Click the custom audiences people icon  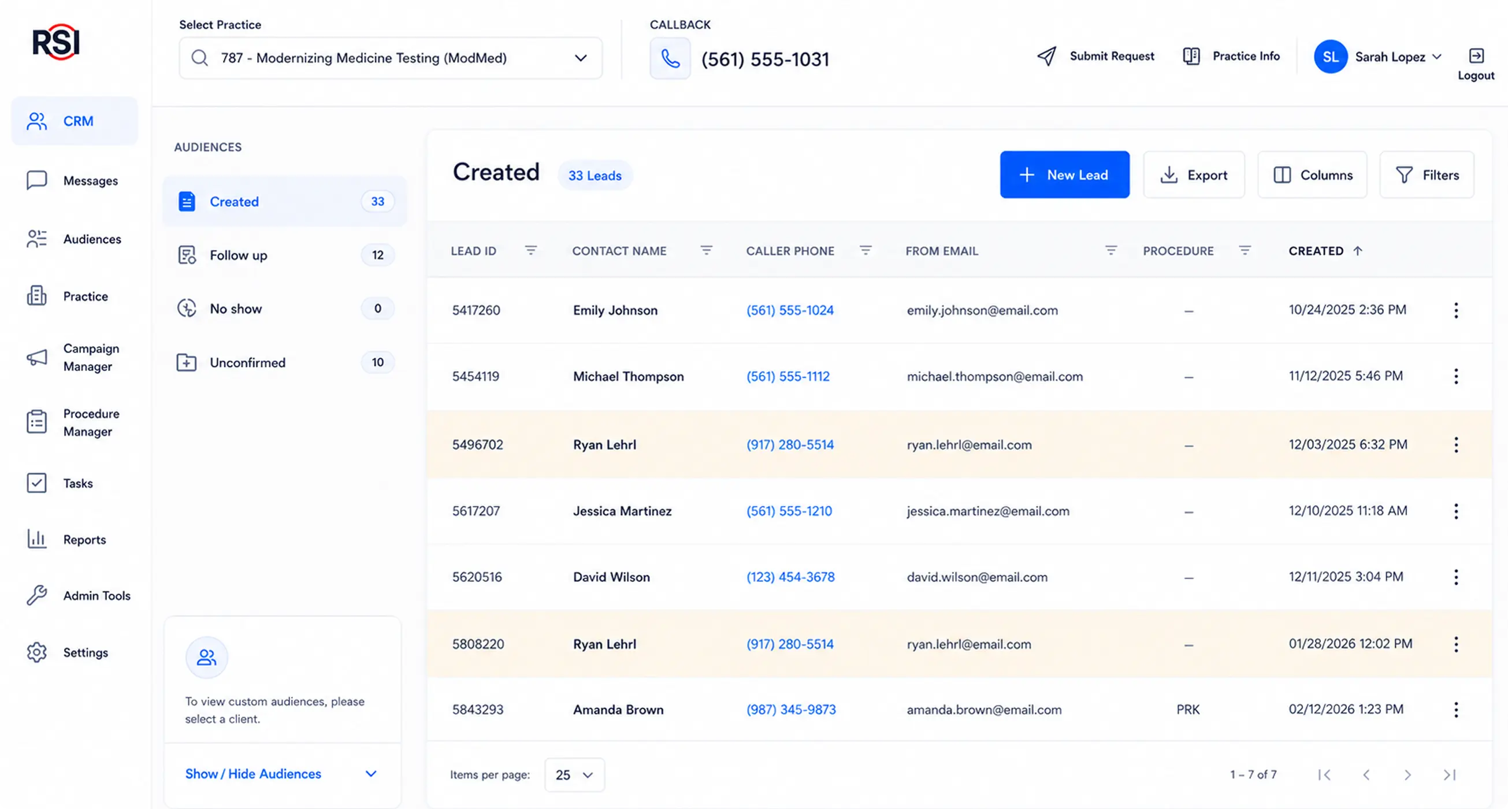(x=207, y=658)
